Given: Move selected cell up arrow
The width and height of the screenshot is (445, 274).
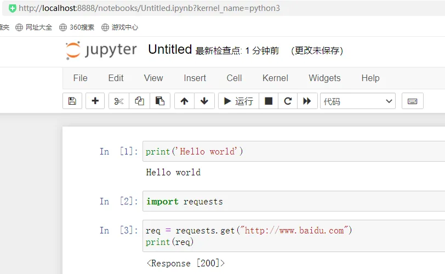Looking at the screenshot, I should 184,101.
